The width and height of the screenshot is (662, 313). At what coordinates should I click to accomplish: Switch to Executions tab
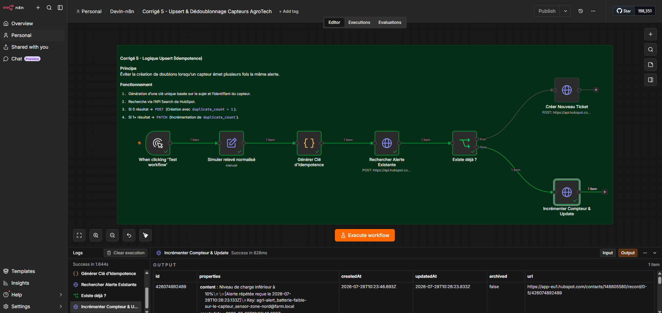pos(359,22)
